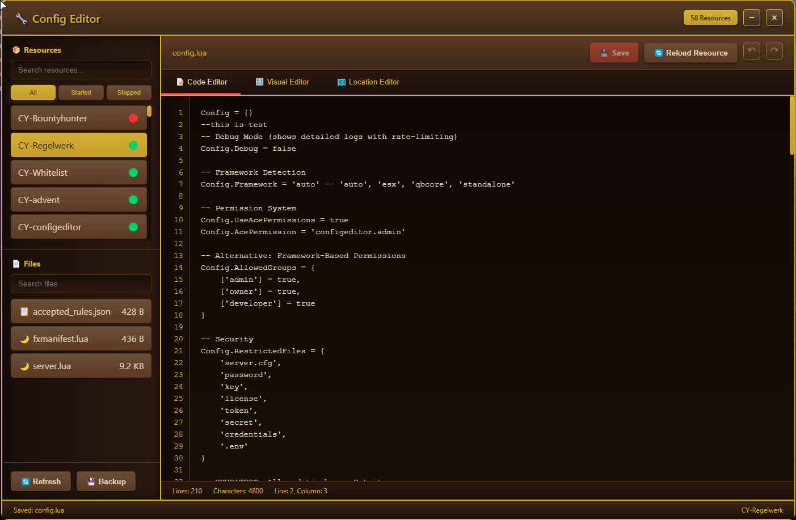Click Reload Resource button
Image resolution: width=796 pixels, height=520 pixels.
pyautogui.click(x=690, y=53)
